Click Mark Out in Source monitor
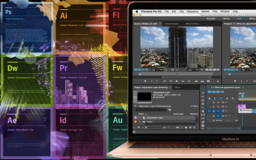The width and height of the screenshot is (256, 160). (157, 81)
